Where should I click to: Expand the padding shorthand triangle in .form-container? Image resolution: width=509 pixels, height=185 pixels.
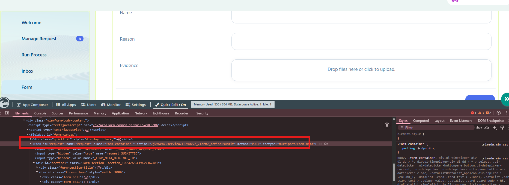[419, 148]
